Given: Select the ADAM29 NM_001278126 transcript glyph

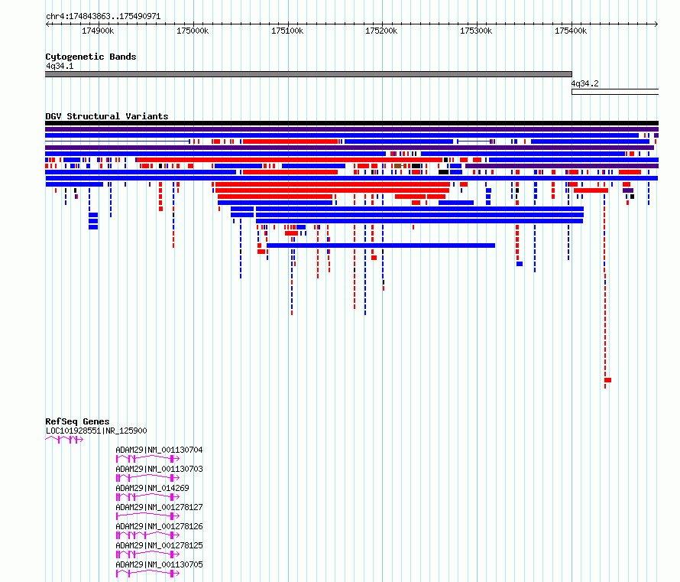Looking at the screenshot, I should (147, 535).
